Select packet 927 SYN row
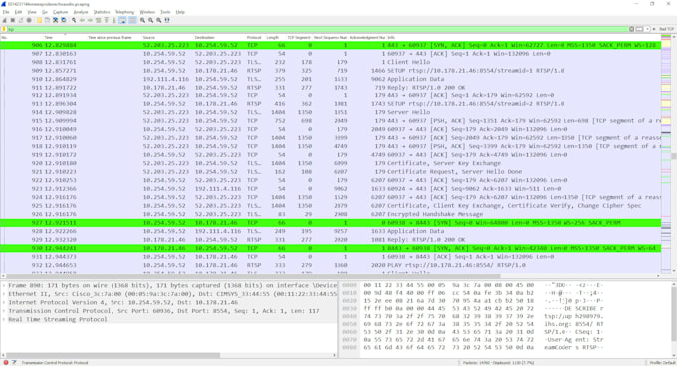The image size is (677, 366). coord(331,223)
